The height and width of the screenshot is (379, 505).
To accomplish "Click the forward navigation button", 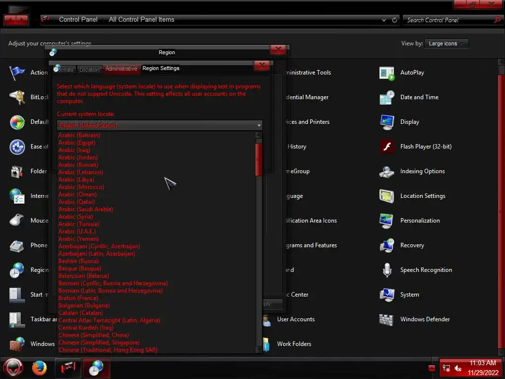I will [x=22, y=20].
